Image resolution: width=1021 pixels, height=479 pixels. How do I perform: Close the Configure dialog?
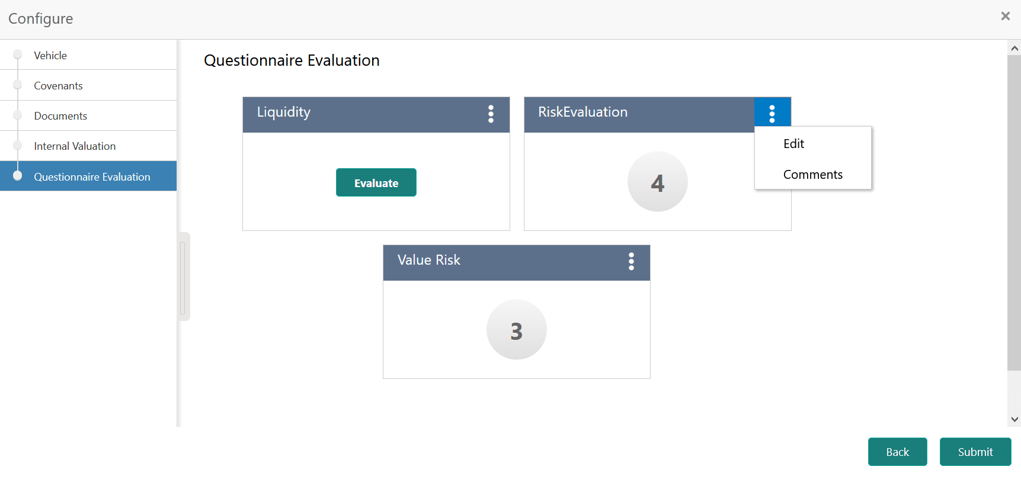pos(1006,16)
